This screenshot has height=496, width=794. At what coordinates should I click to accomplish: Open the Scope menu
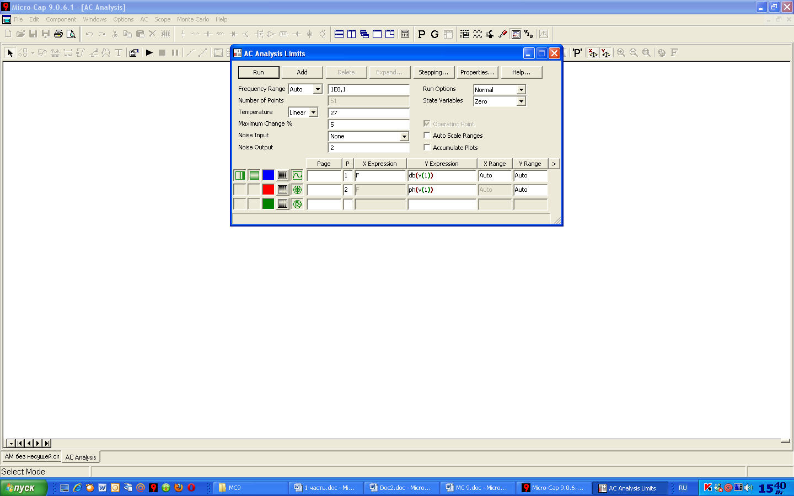(163, 19)
